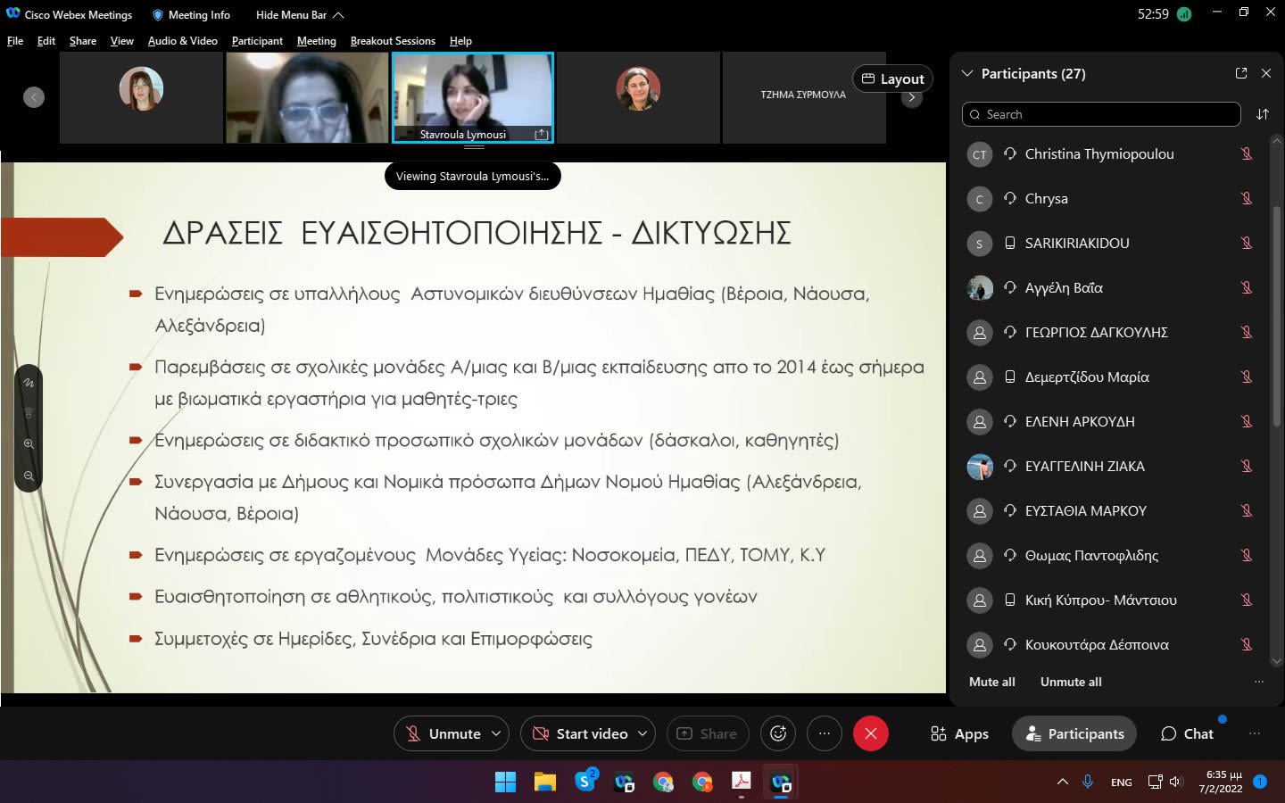This screenshot has width=1285, height=803.
Task: Click ΕΥΑΓΓΕΛΙΝΗ ΖΙΑΚΑ profile picture
Action: click(x=980, y=467)
